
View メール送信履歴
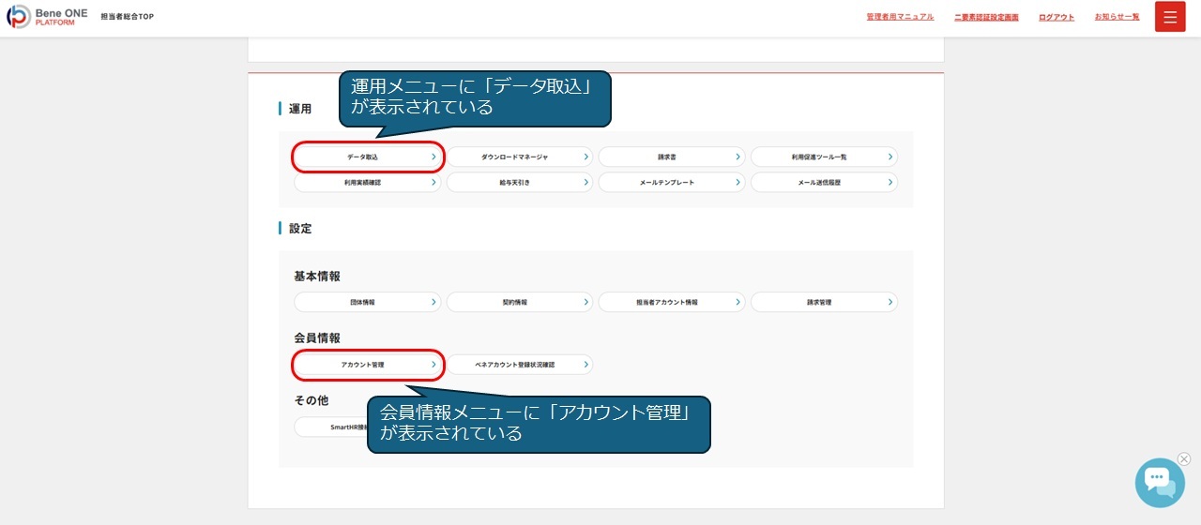coord(823,183)
